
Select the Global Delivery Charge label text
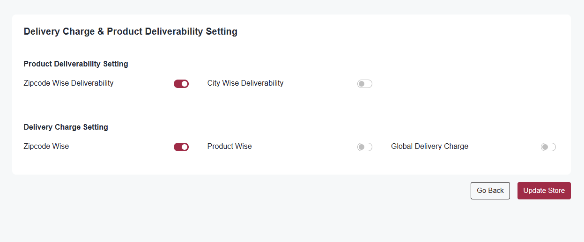point(429,147)
